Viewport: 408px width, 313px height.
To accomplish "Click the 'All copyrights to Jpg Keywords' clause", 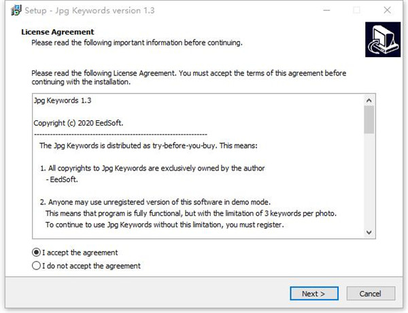I will (x=151, y=168).
